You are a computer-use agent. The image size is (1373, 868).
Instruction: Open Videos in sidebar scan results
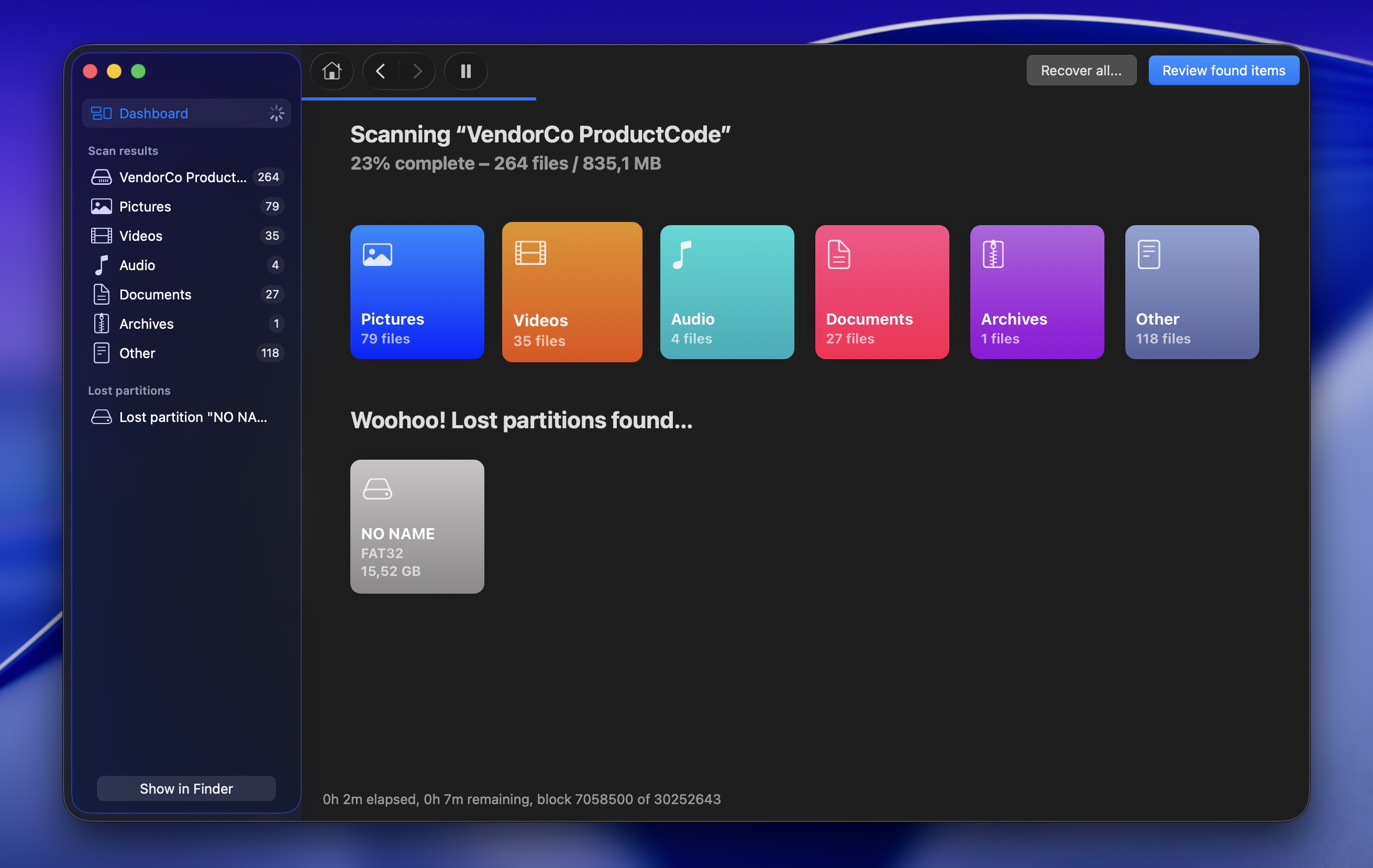coord(186,236)
